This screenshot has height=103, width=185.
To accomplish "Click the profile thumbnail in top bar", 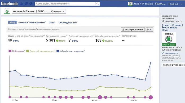I will [x=130, y=4].
